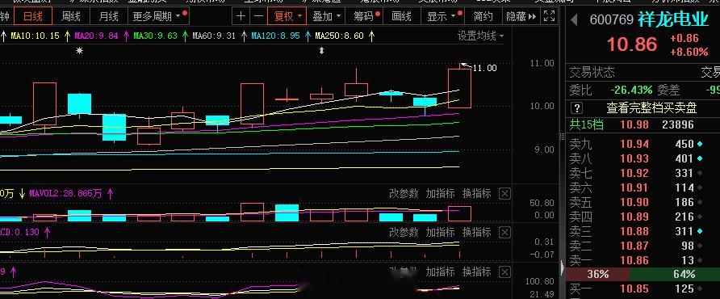The height and width of the screenshot is (299, 720).
Task: Zoom out the chart with minus icon
Action: tap(258, 16)
